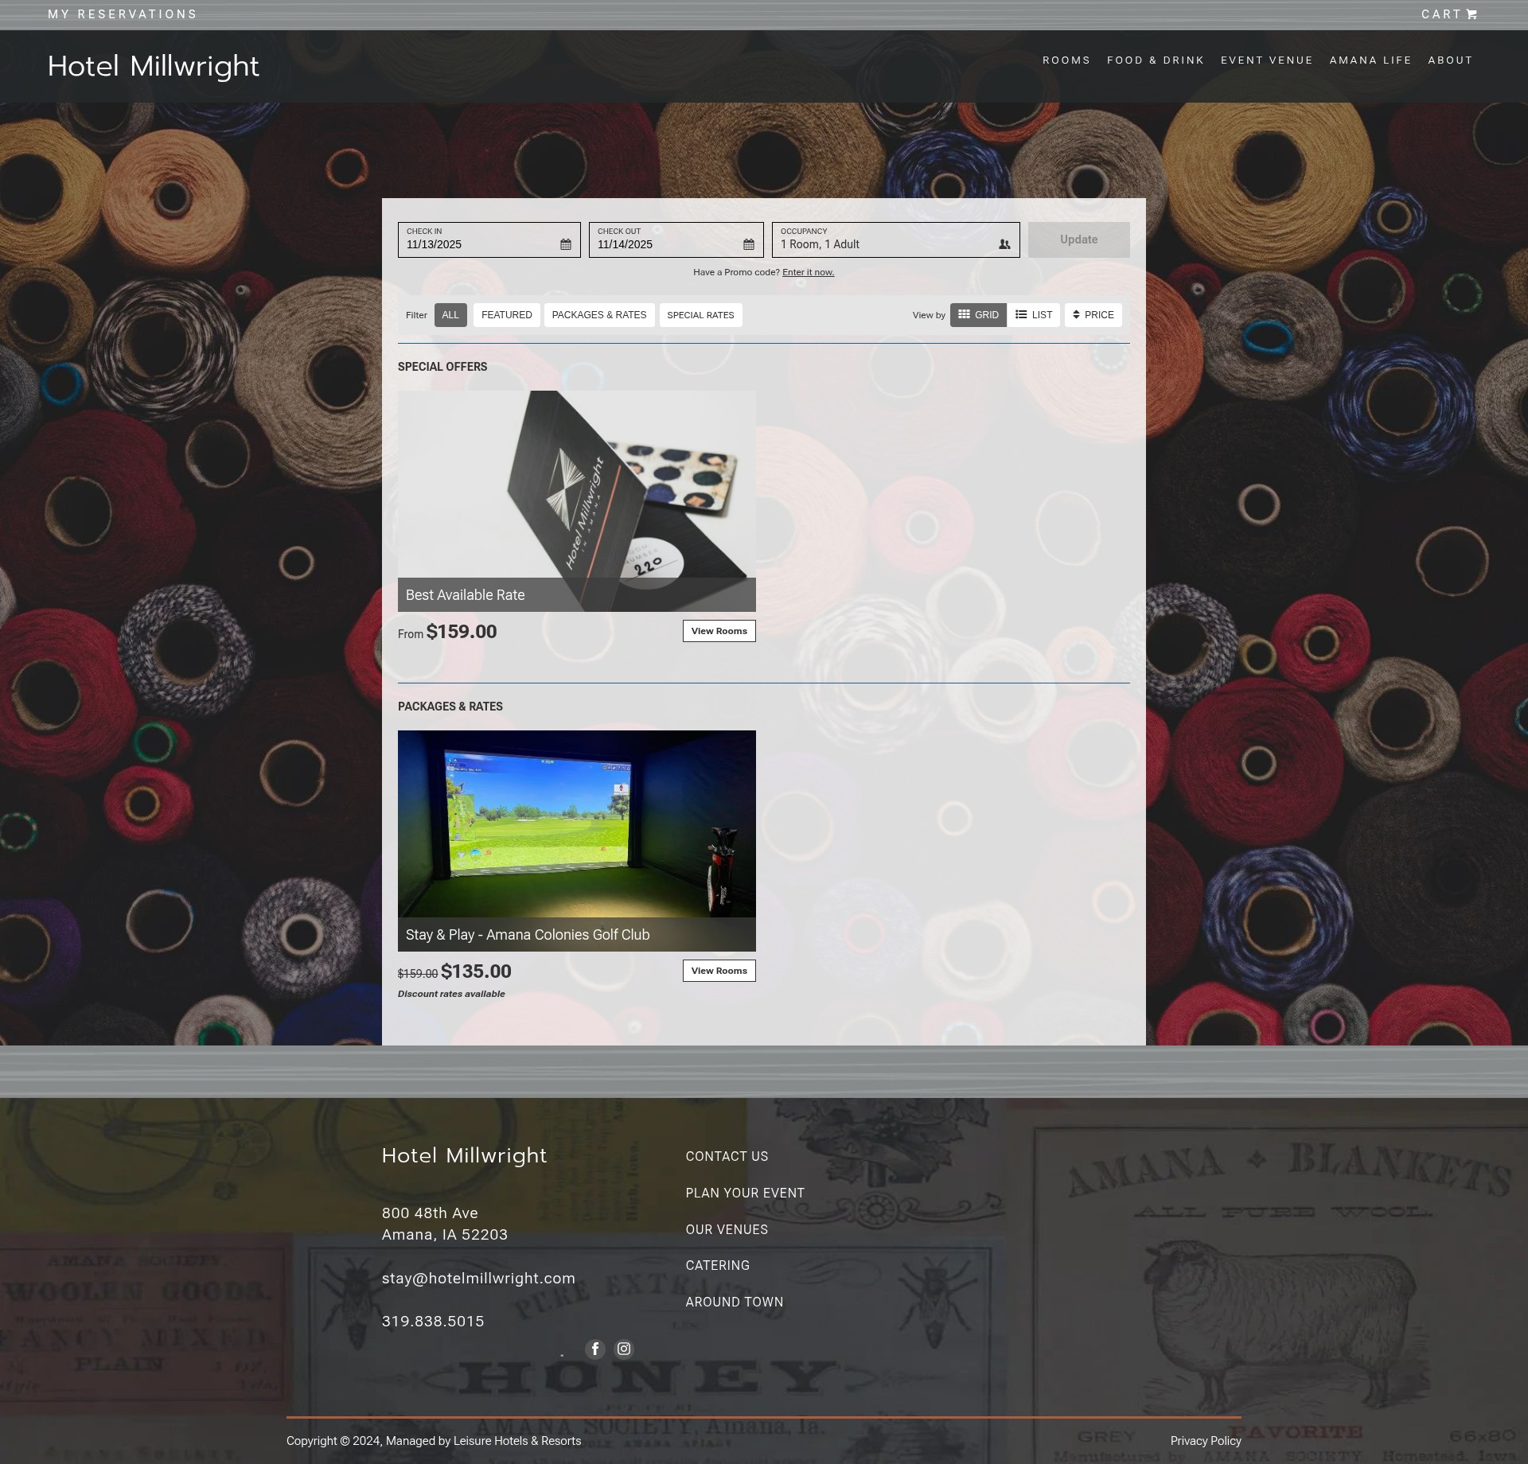Select the Check Out date field
Image resolution: width=1528 pixels, height=1464 pixels.
point(676,239)
